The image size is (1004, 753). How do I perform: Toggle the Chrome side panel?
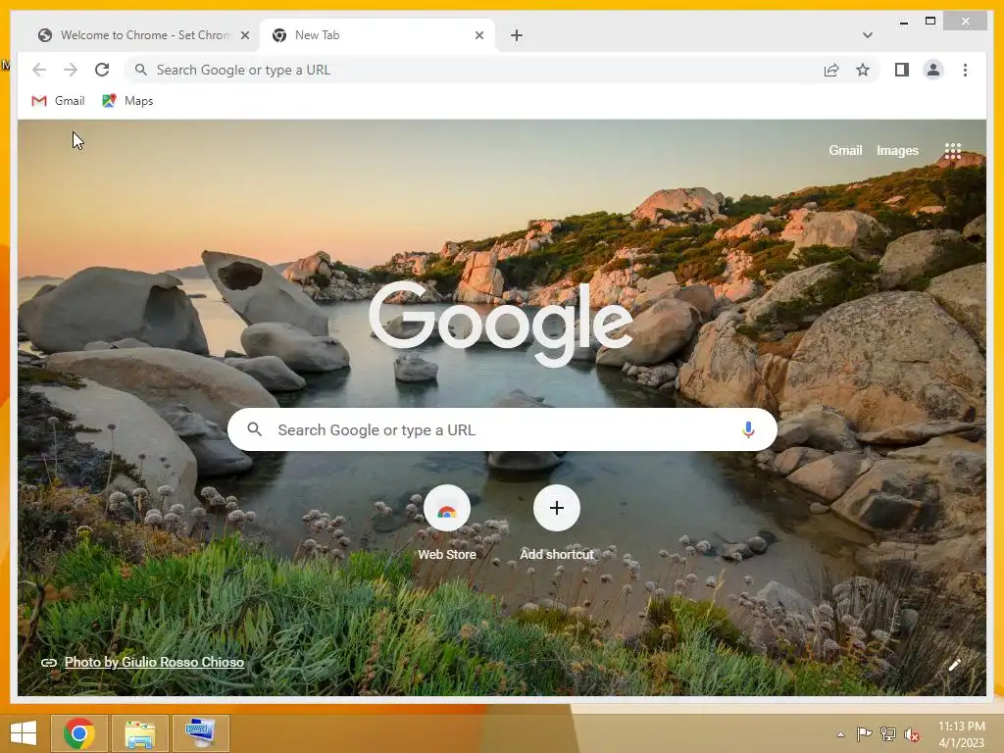[902, 70]
